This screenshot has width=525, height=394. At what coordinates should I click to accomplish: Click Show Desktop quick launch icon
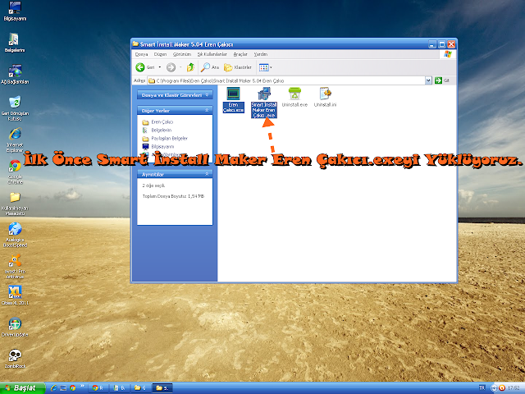click(63, 388)
